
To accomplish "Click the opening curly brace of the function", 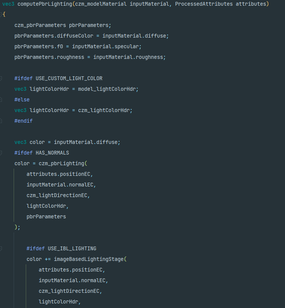I will click(3, 15).
